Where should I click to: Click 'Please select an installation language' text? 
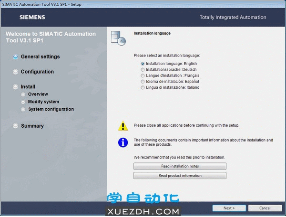[x=167, y=56]
